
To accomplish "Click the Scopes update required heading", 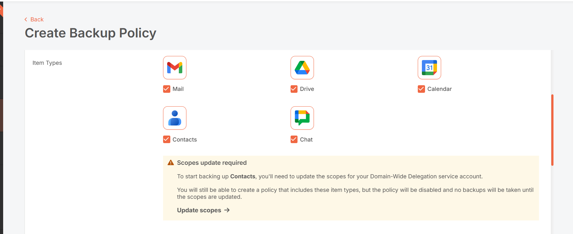I will pyautogui.click(x=212, y=163).
